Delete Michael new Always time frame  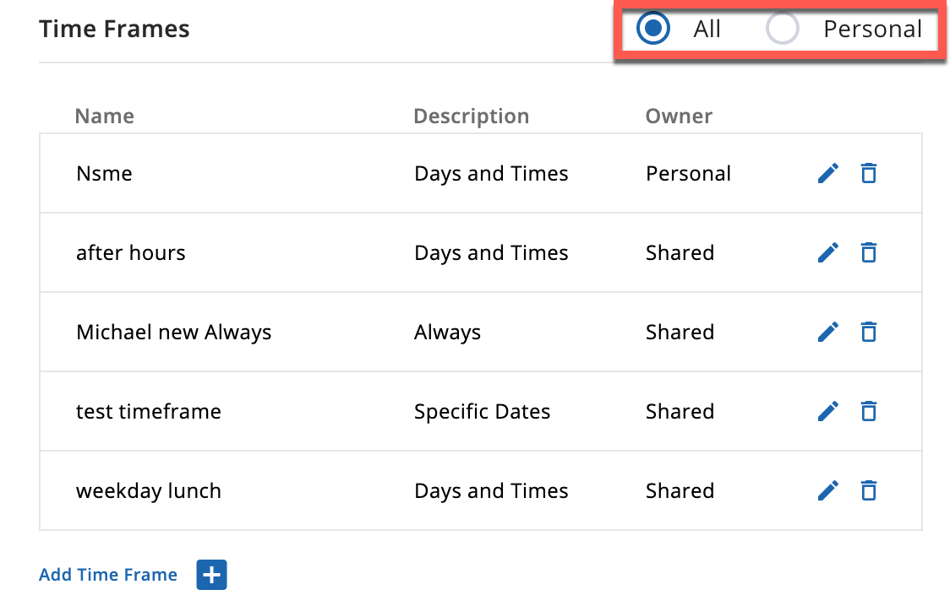(x=869, y=332)
